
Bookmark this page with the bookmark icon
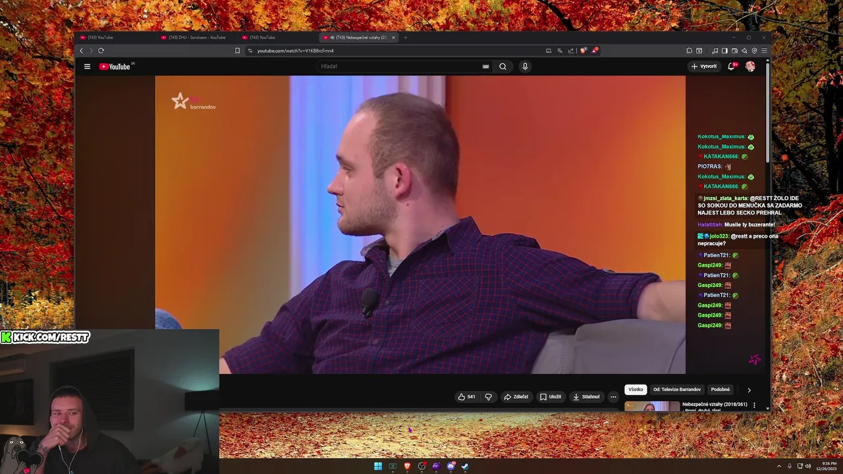(x=237, y=51)
